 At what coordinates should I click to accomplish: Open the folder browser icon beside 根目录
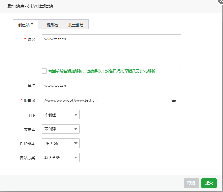(x=174, y=100)
